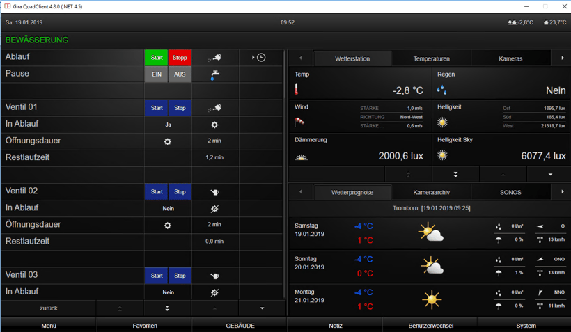Click the raindrops icon in Regen tile
Image resolution: width=571 pixels, height=332 pixels.
click(441, 89)
